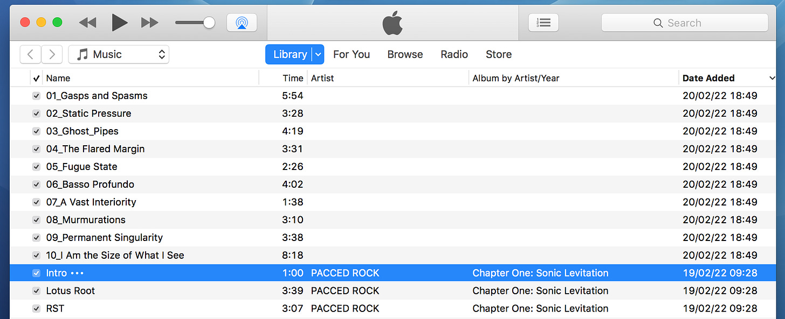
Task: Switch to the Library tab
Action: click(290, 54)
